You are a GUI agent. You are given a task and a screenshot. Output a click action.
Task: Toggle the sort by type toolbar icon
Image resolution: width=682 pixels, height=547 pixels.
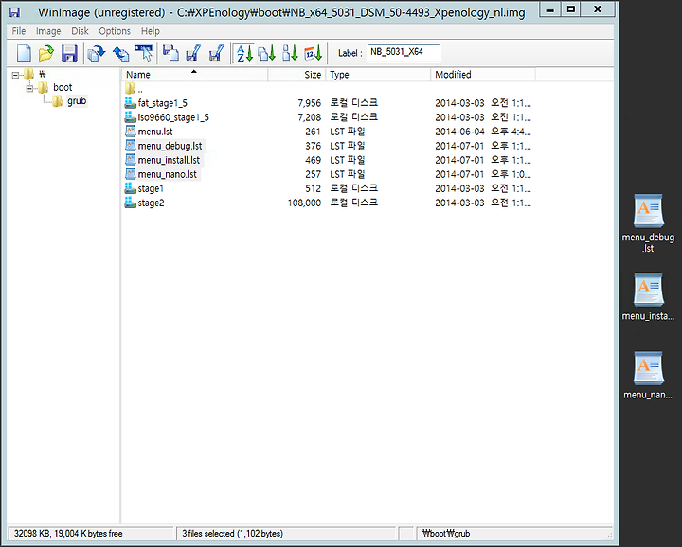[266, 53]
